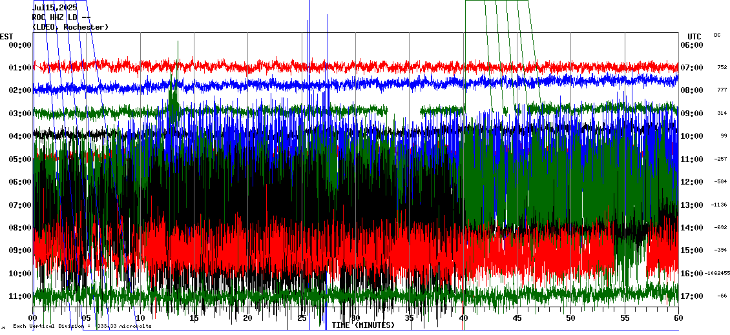
Task: Select the ROC HHZ LD station title
Action: click(61, 17)
